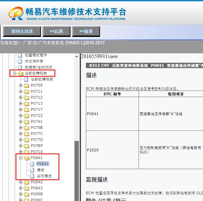The width and height of the screenshot is (203, 201).
Task: Select the P0712 folder icon
Action: pos(27,98)
